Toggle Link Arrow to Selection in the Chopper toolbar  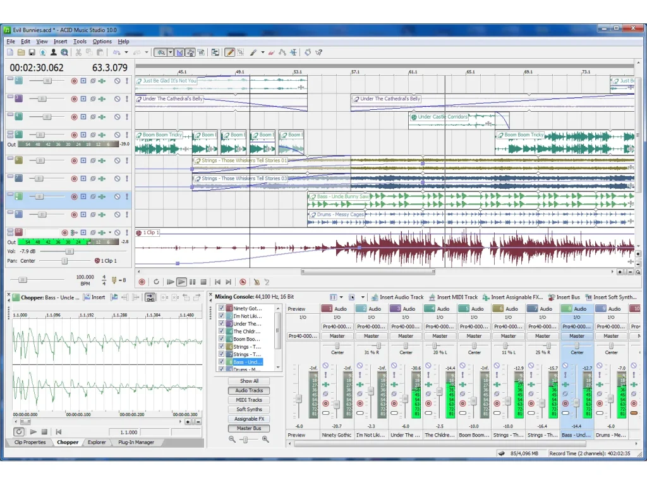150,297
